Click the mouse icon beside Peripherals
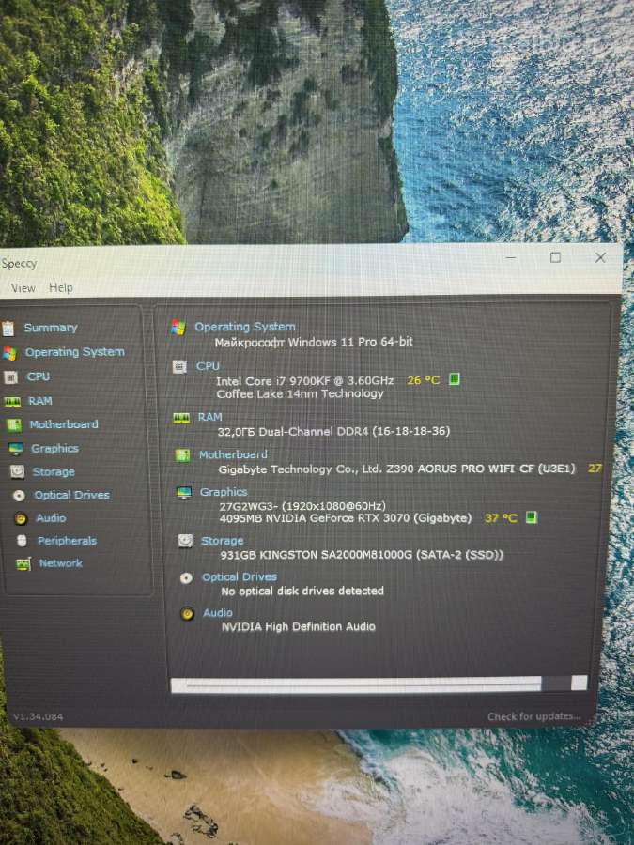Screen dimensions: 634x845 click(x=22, y=541)
